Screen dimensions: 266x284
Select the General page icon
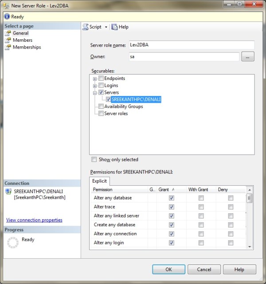[8, 33]
